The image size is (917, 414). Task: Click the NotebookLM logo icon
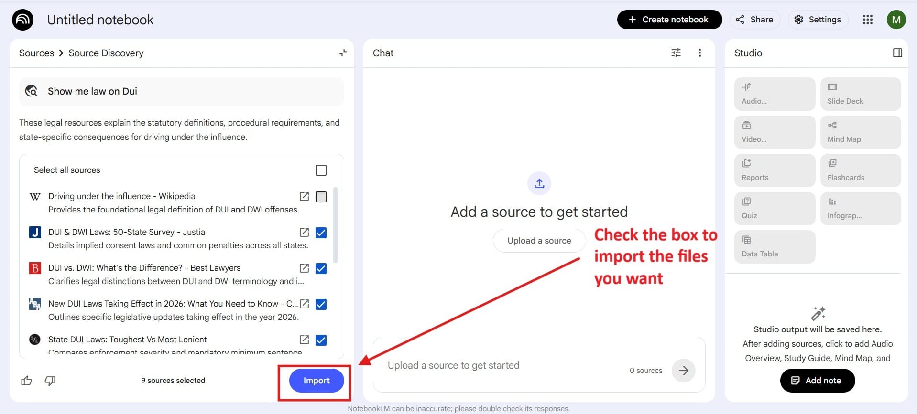(22, 20)
